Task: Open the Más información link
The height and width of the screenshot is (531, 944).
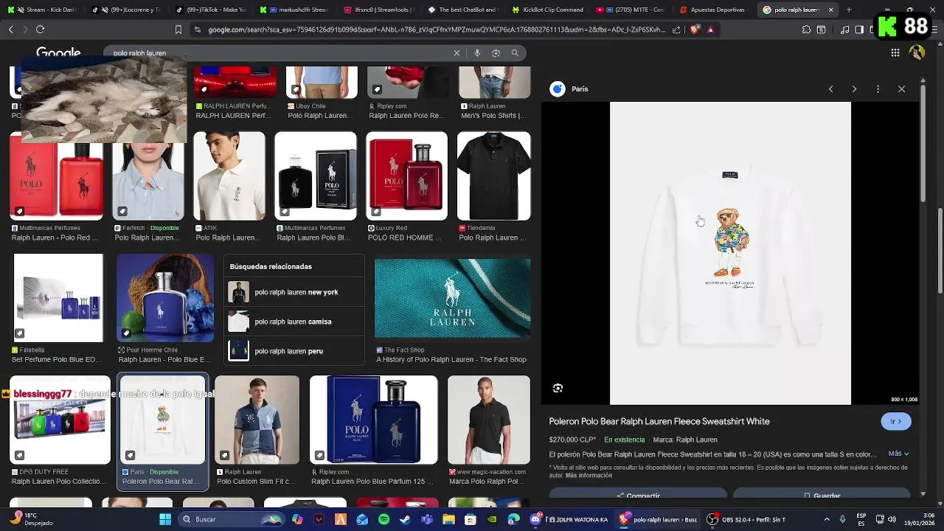Action: (589, 476)
